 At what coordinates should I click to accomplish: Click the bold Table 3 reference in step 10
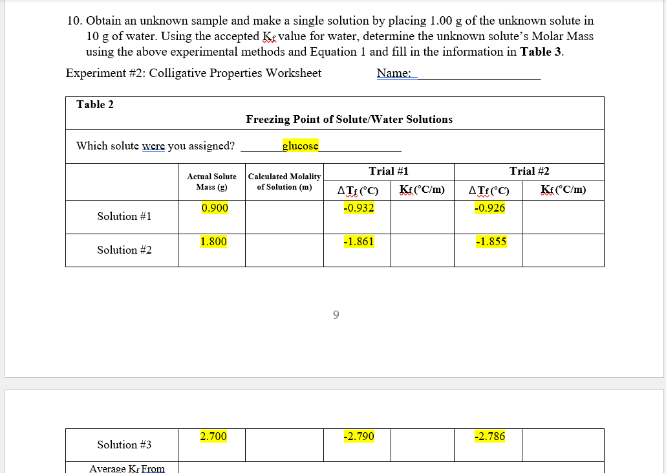click(541, 52)
